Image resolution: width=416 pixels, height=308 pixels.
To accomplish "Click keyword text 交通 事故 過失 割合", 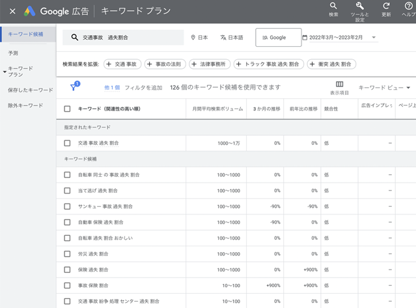I will click(98, 143).
